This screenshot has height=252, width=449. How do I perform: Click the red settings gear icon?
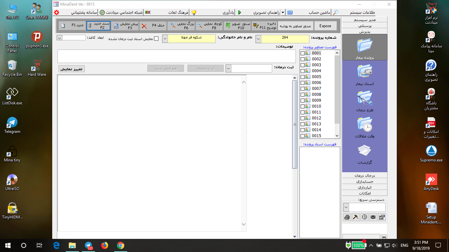[x=56, y=12]
